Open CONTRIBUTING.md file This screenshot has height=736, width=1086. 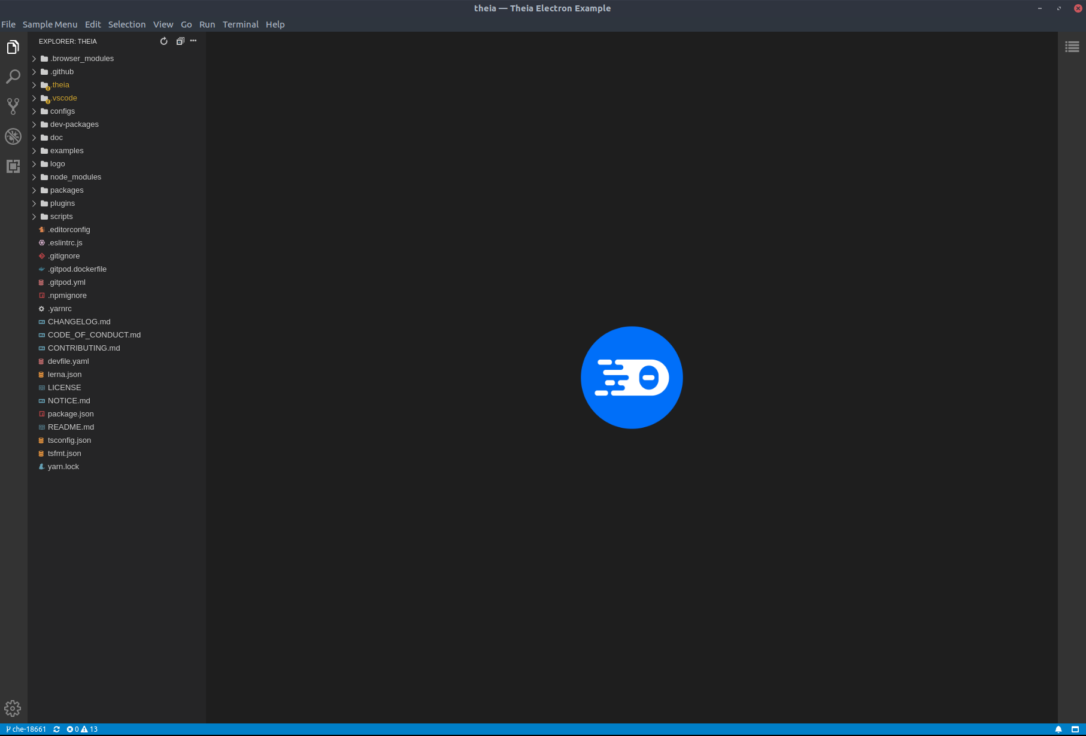point(117,348)
